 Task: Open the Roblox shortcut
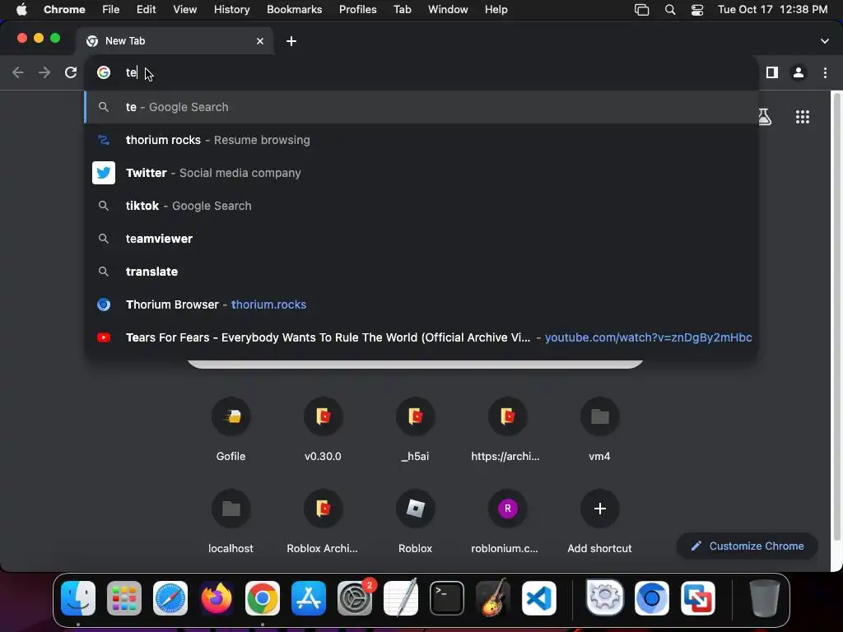click(x=415, y=522)
